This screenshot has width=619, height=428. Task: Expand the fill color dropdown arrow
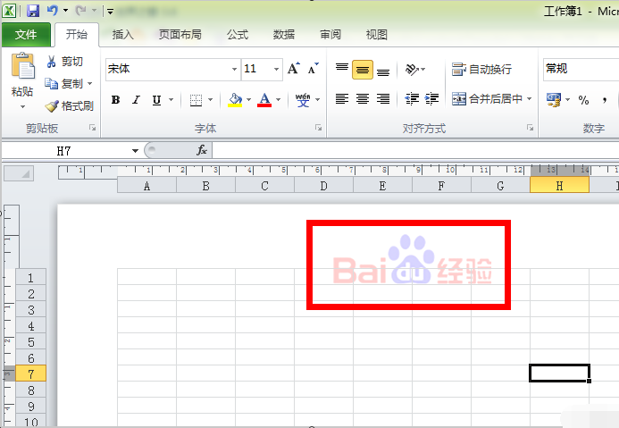tap(248, 100)
